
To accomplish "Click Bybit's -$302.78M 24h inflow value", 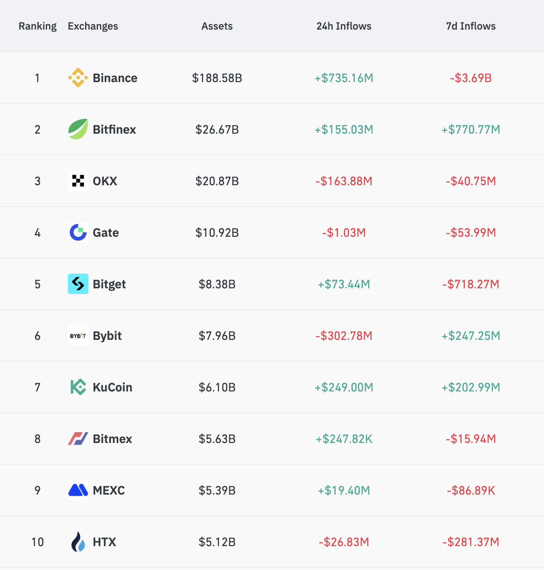I will click(344, 336).
